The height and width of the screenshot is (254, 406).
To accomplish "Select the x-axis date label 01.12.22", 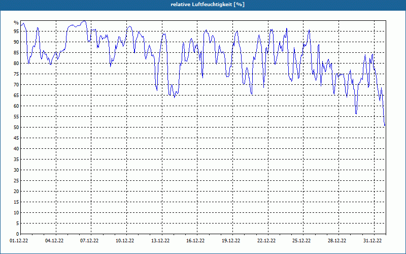I will [19, 240].
